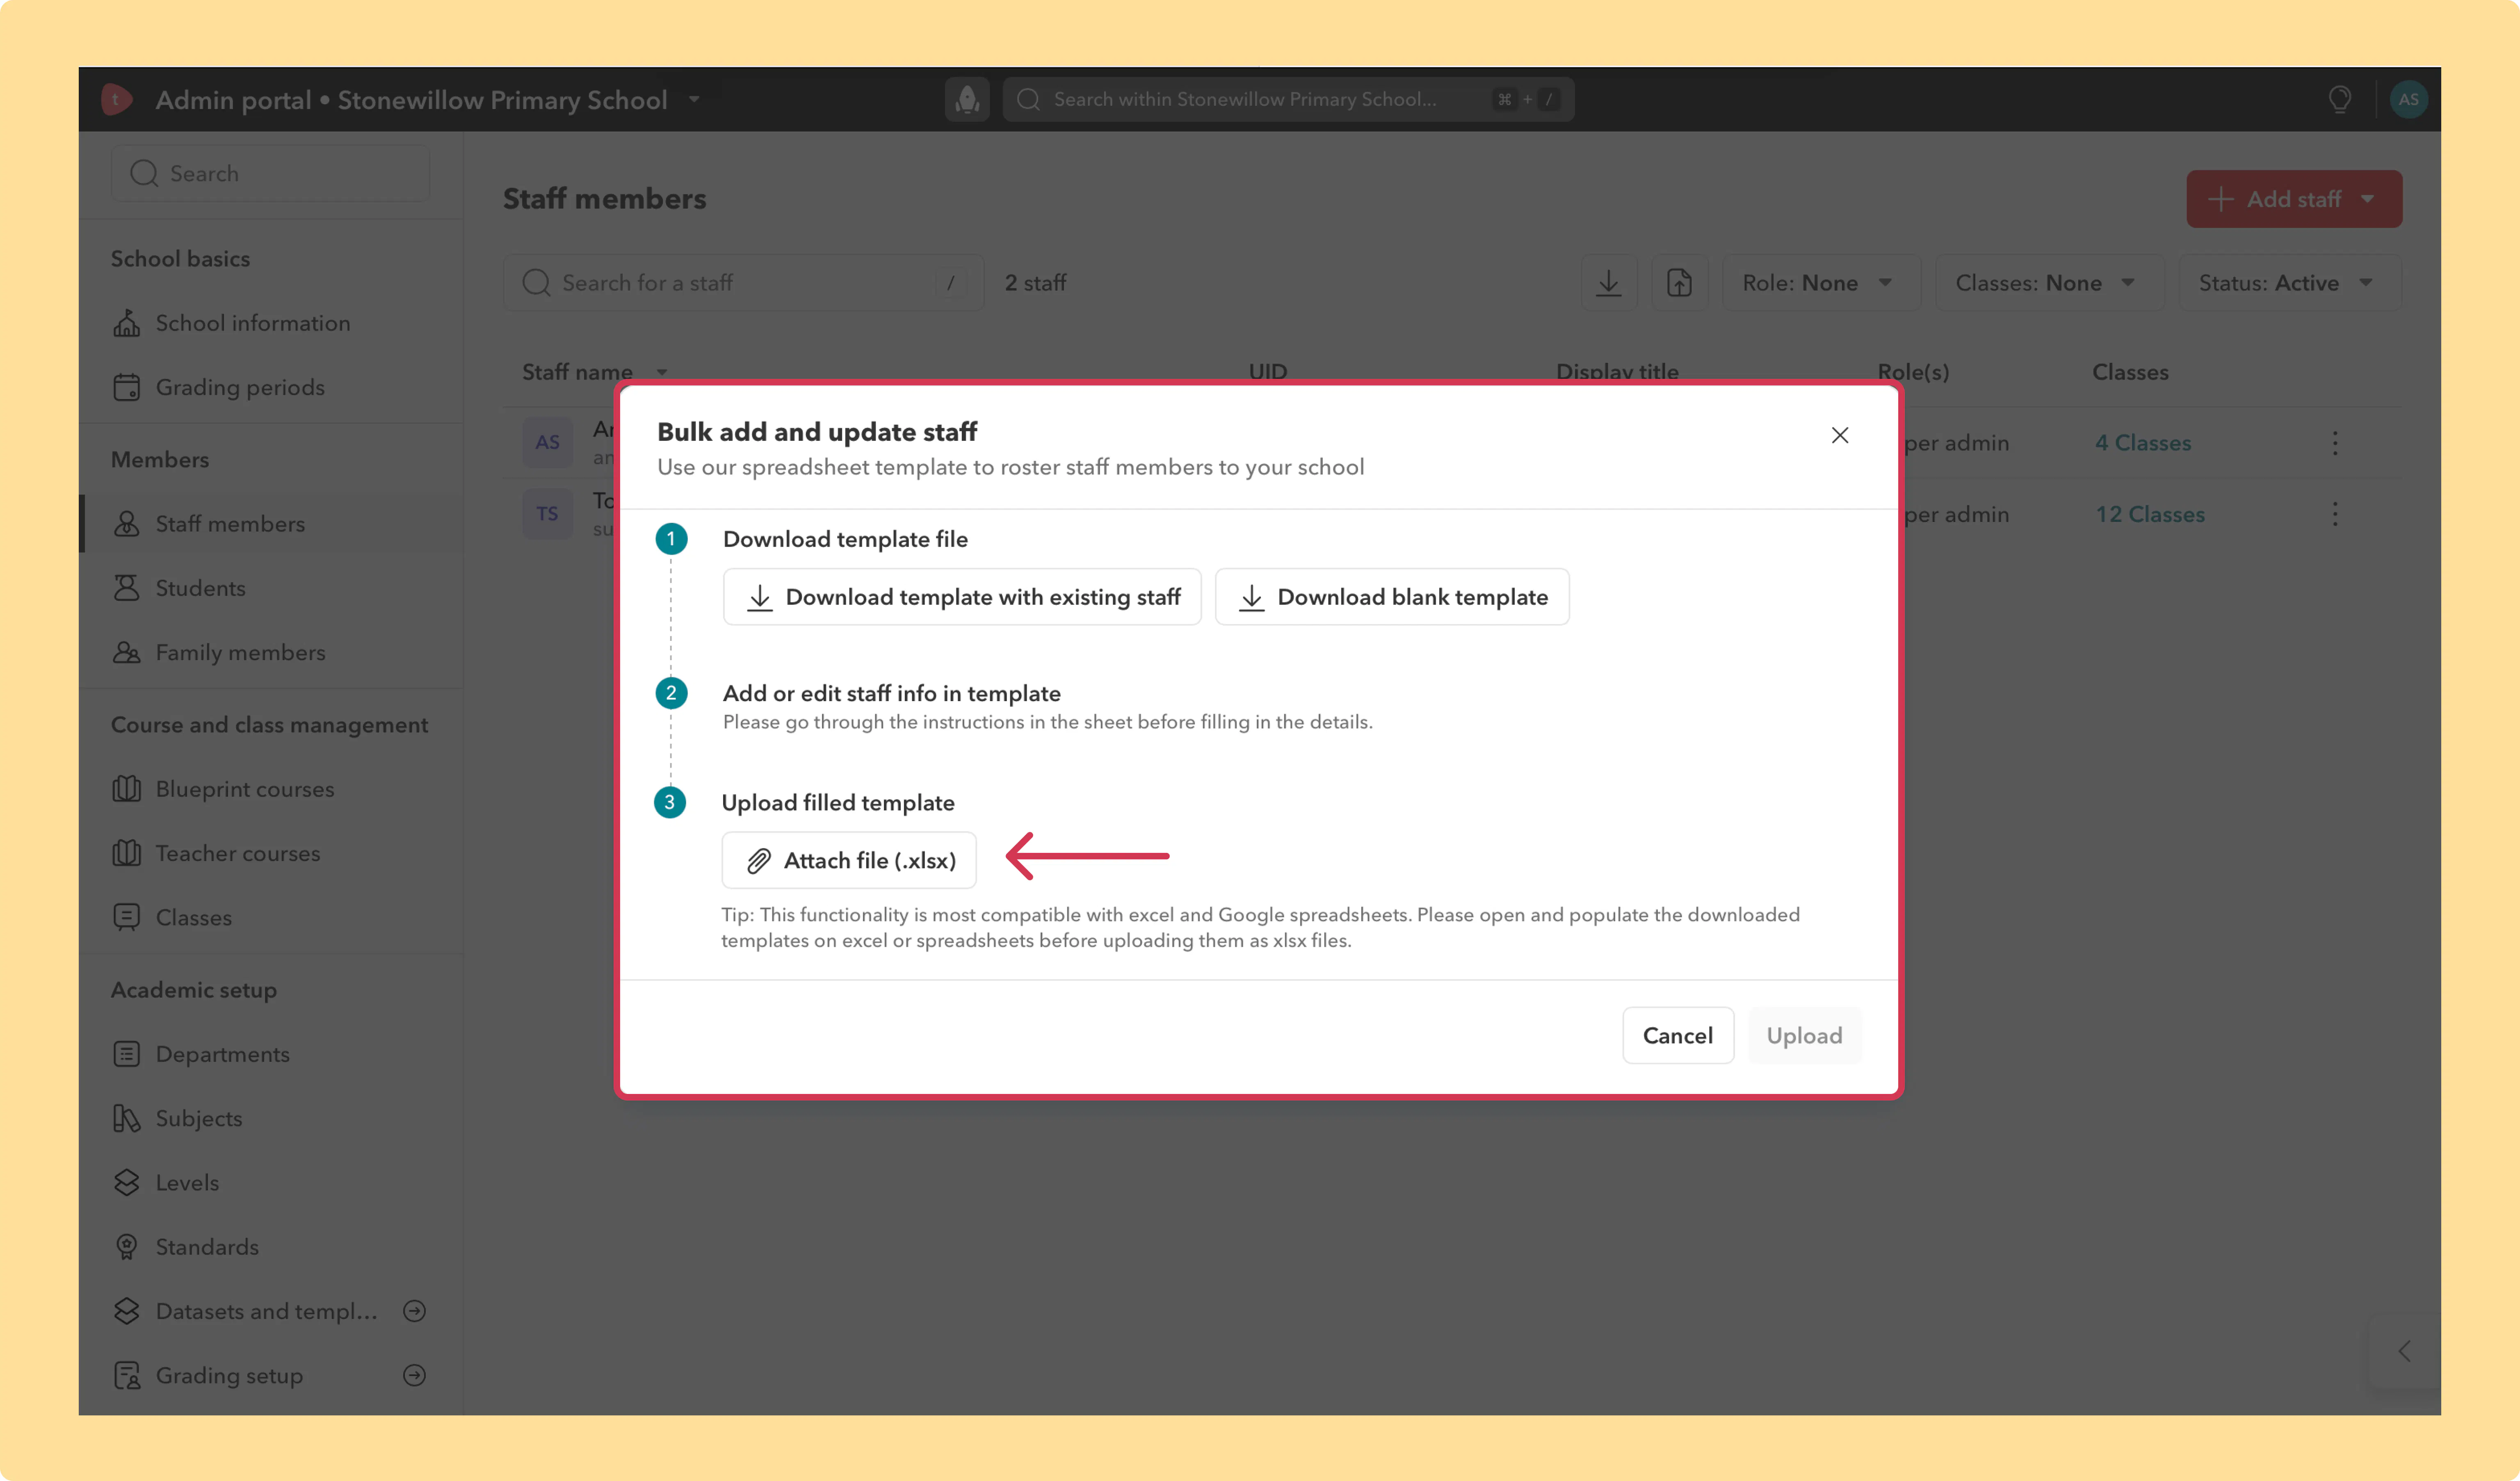Click the Search for a staff field
The width and height of the screenshot is (2520, 1481).
pos(743,283)
